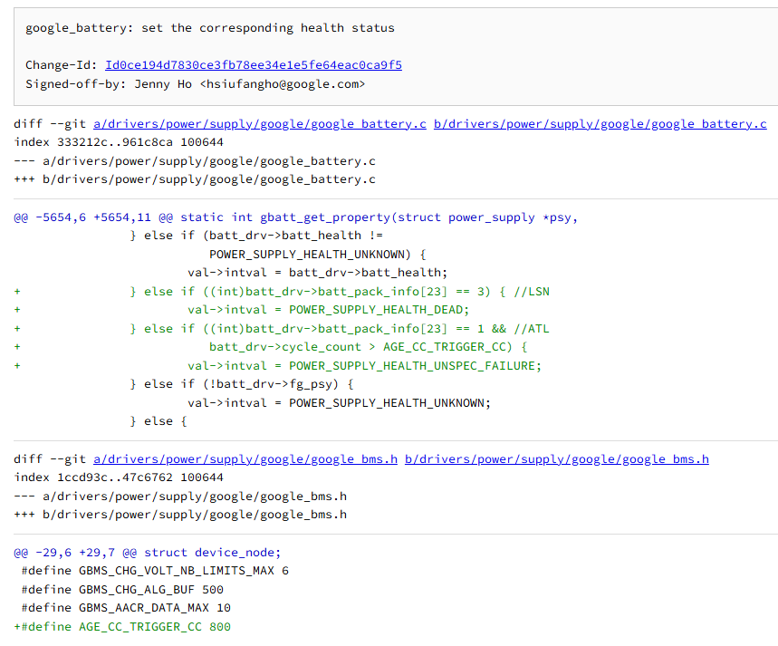Open the Change-Id Id0ce194d7830 link
Screen dimensions: 778x646
[254, 65]
